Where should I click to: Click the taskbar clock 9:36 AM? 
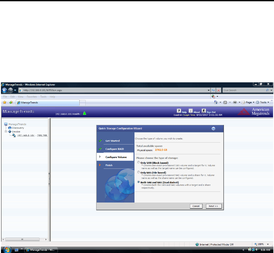[x=265, y=250]
